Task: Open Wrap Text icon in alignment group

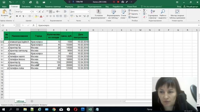Action: point(65,12)
